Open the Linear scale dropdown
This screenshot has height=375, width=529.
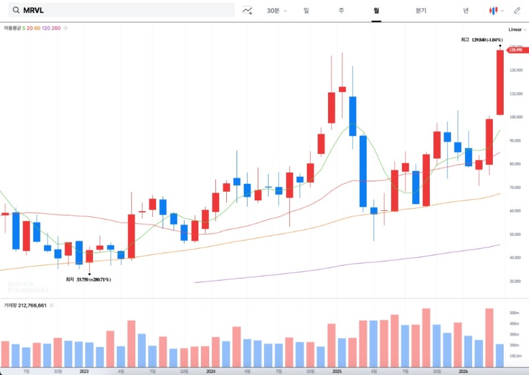point(517,30)
